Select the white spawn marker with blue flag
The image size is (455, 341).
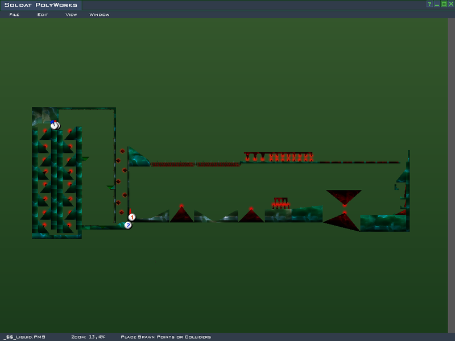pos(54,125)
